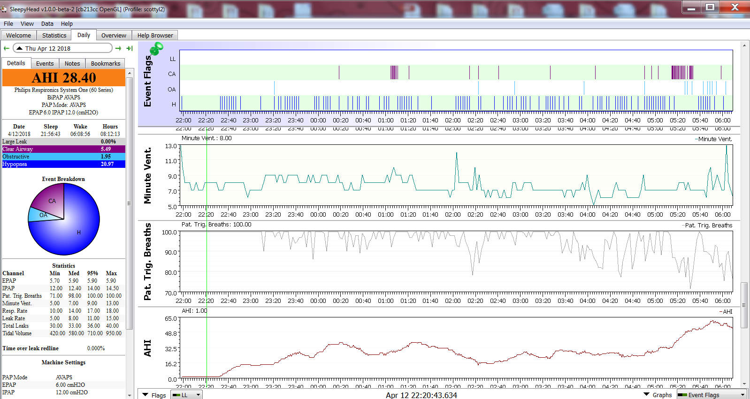Open the Event Flags graphs dropdown
Viewport: 750px width, 399px height.
click(x=712, y=395)
